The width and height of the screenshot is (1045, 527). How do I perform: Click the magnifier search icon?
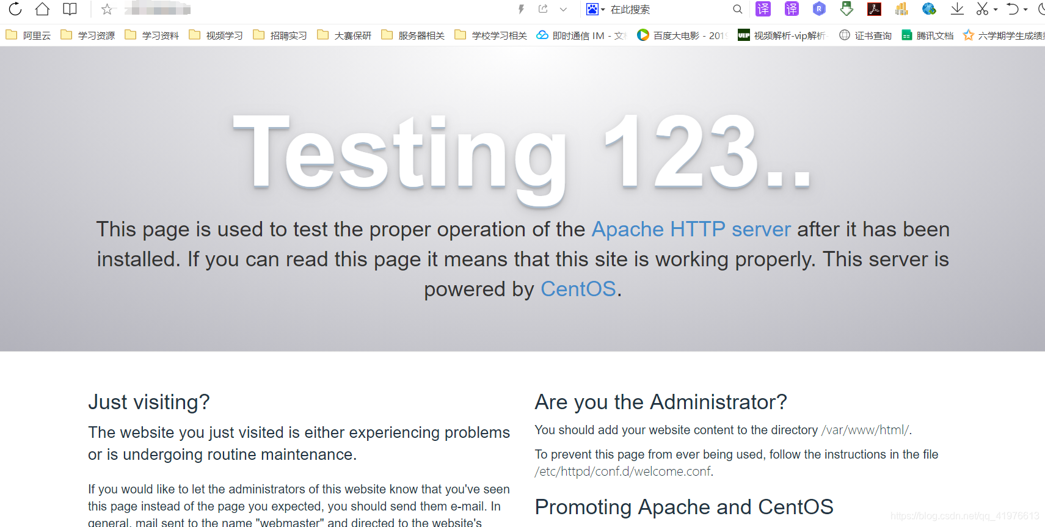click(738, 9)
